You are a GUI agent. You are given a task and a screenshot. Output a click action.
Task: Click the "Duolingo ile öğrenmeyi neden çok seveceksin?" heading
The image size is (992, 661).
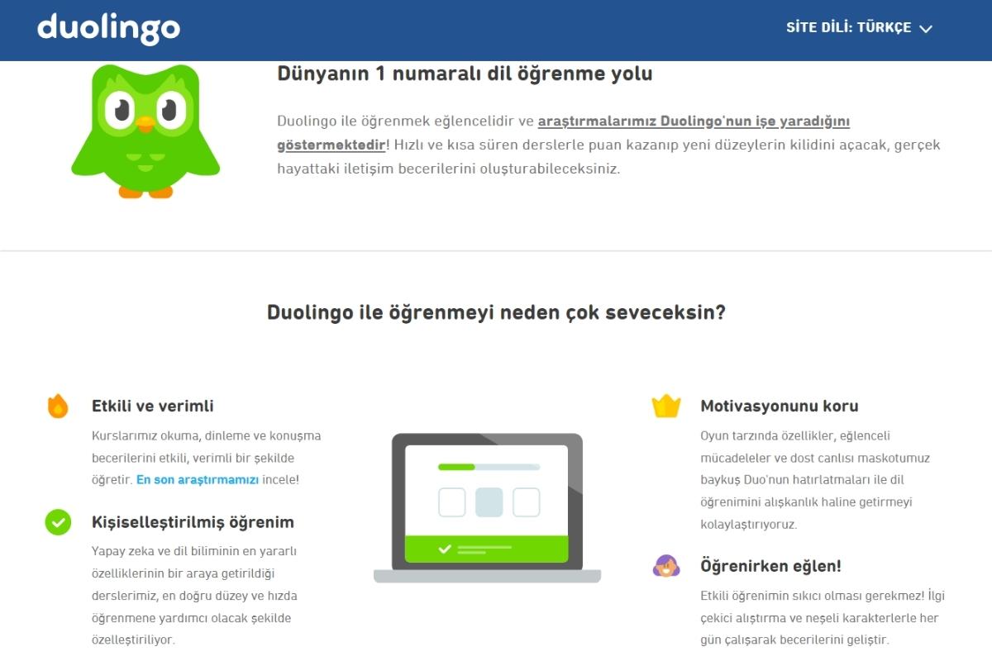496,313
